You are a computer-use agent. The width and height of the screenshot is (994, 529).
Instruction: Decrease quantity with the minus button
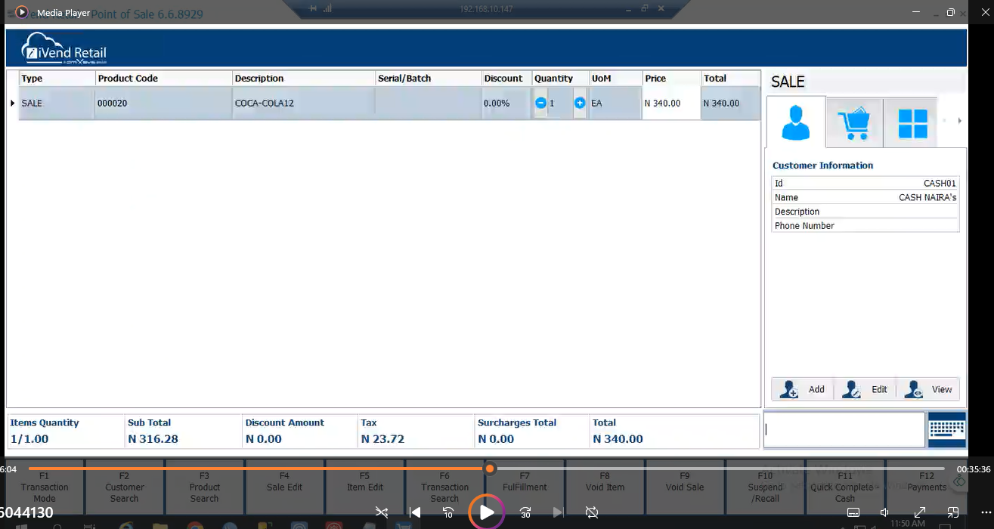(x=540, y=104)
